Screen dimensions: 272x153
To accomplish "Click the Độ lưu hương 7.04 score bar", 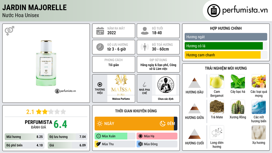I will point(67,137).
